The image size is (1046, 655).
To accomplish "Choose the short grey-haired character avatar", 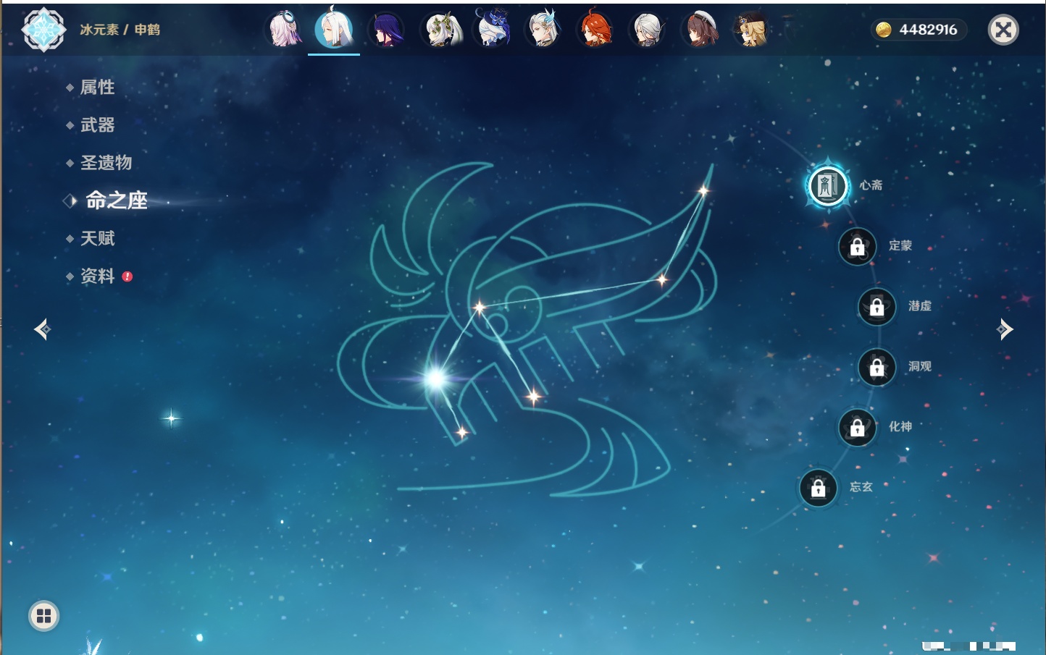I will (x=647, y=30).
